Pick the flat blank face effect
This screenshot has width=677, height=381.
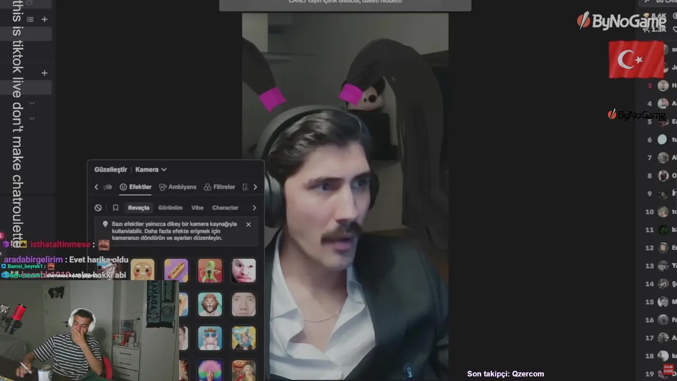pyautogui.click(x=244, y=304)
